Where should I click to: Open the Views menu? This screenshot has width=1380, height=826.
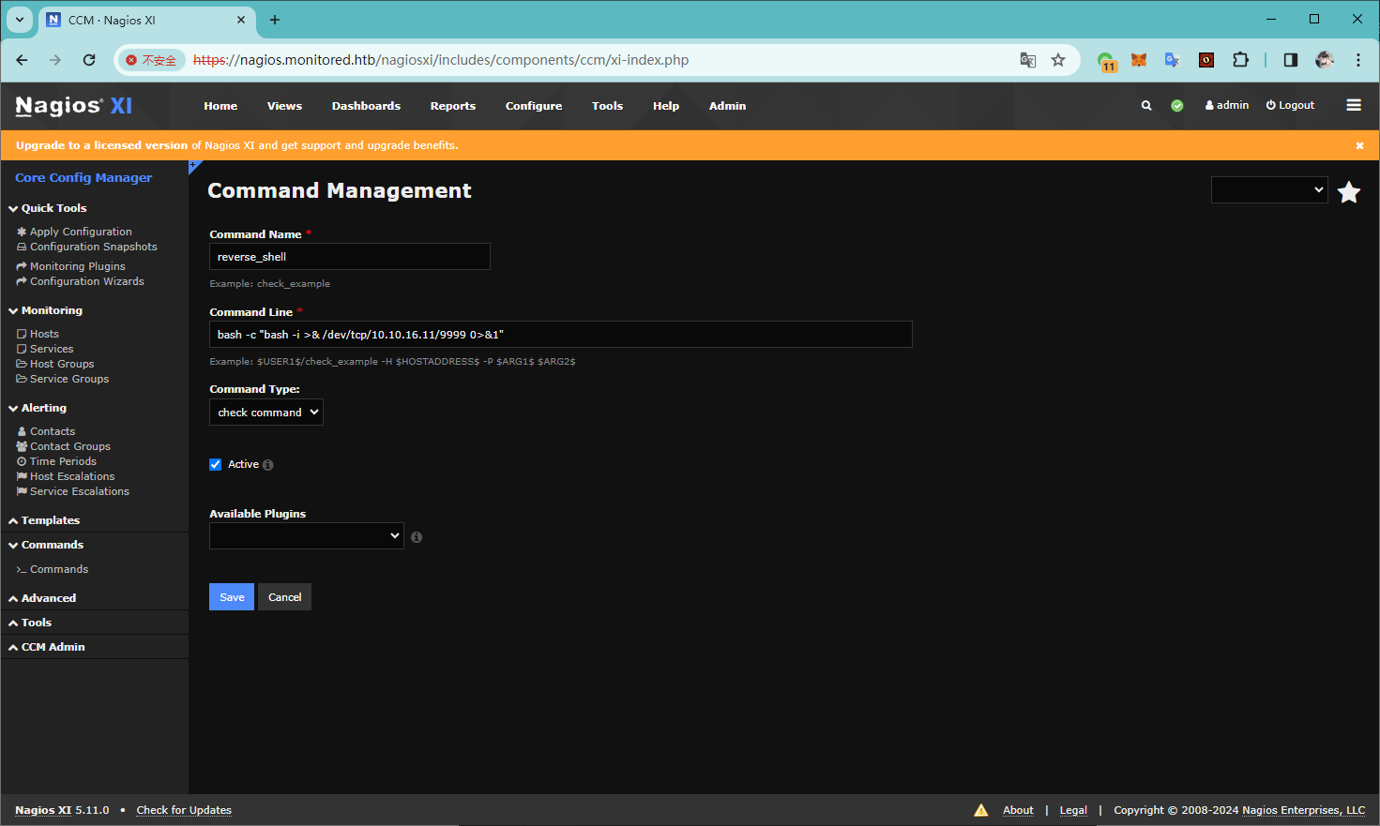click(x=284, y=106)
